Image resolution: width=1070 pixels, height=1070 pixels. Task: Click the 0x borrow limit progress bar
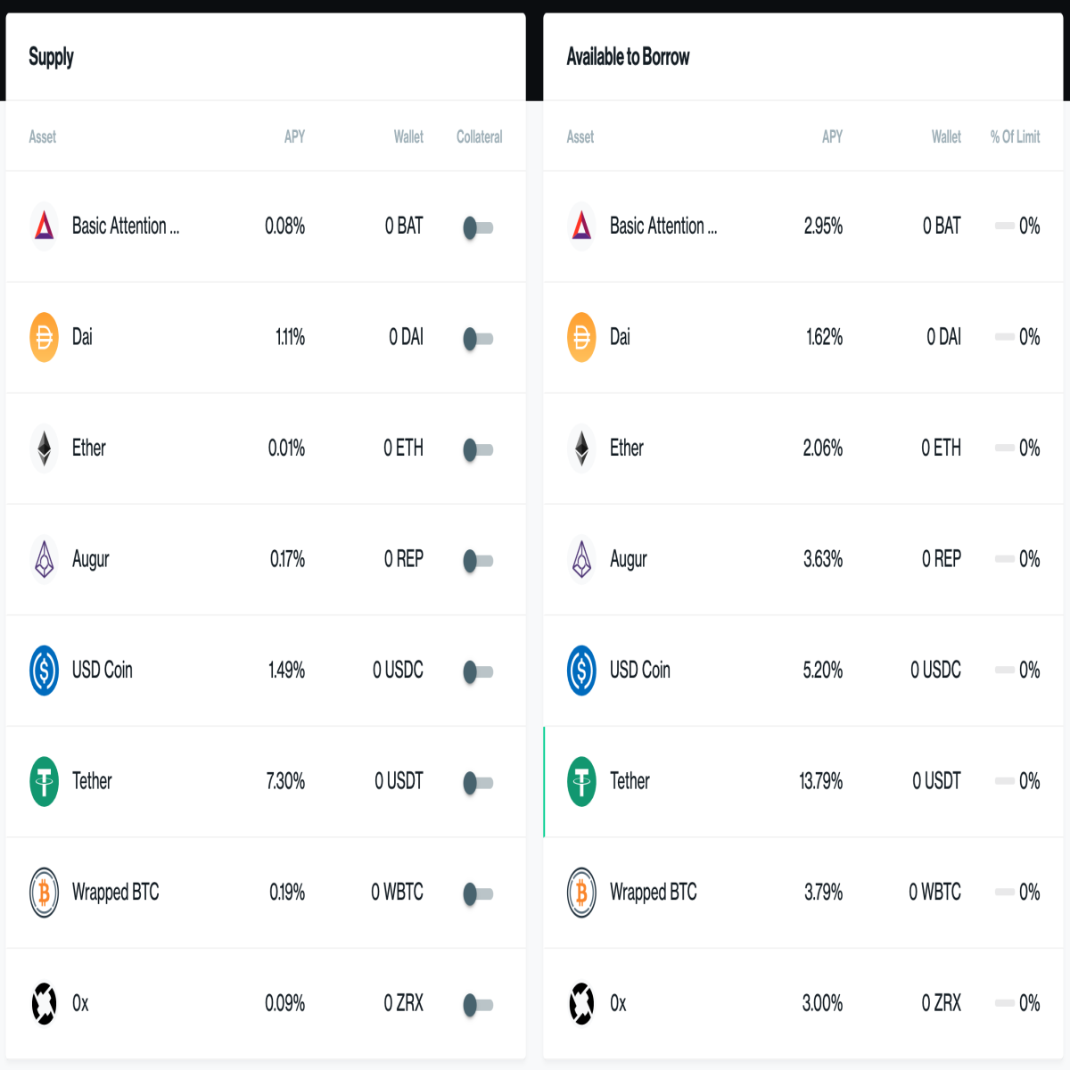pyautogui.click(x=1004, y=1004)
